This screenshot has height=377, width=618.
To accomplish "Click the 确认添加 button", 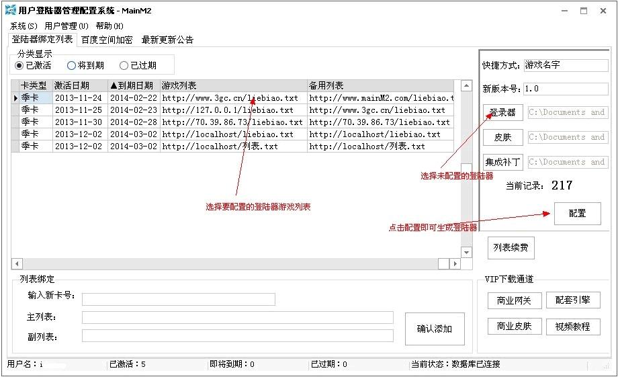I will (x=435, y=329).
